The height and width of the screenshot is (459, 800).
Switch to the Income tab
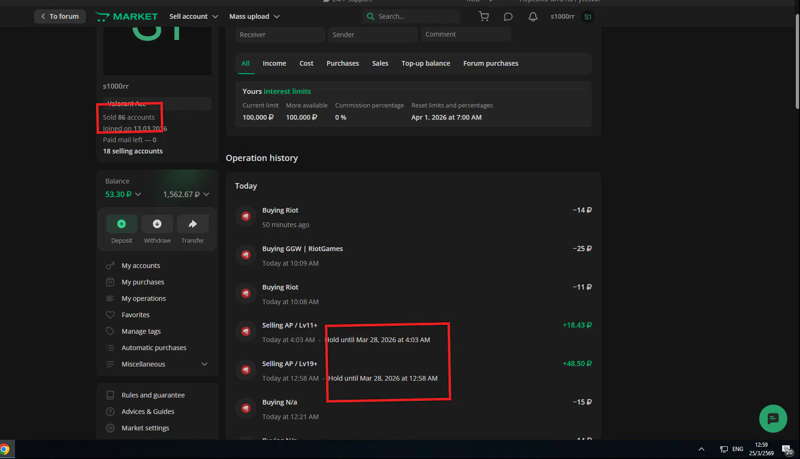pos(274,63)
